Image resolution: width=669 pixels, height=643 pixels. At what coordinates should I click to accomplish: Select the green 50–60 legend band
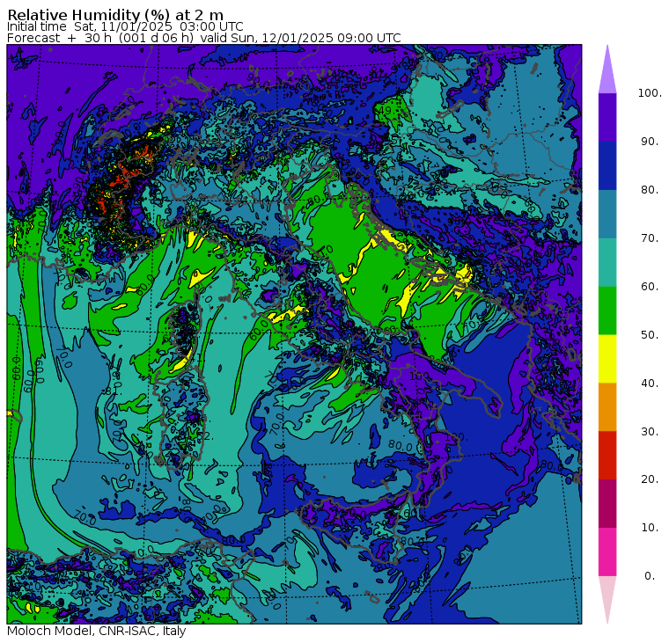pos(607,311)
